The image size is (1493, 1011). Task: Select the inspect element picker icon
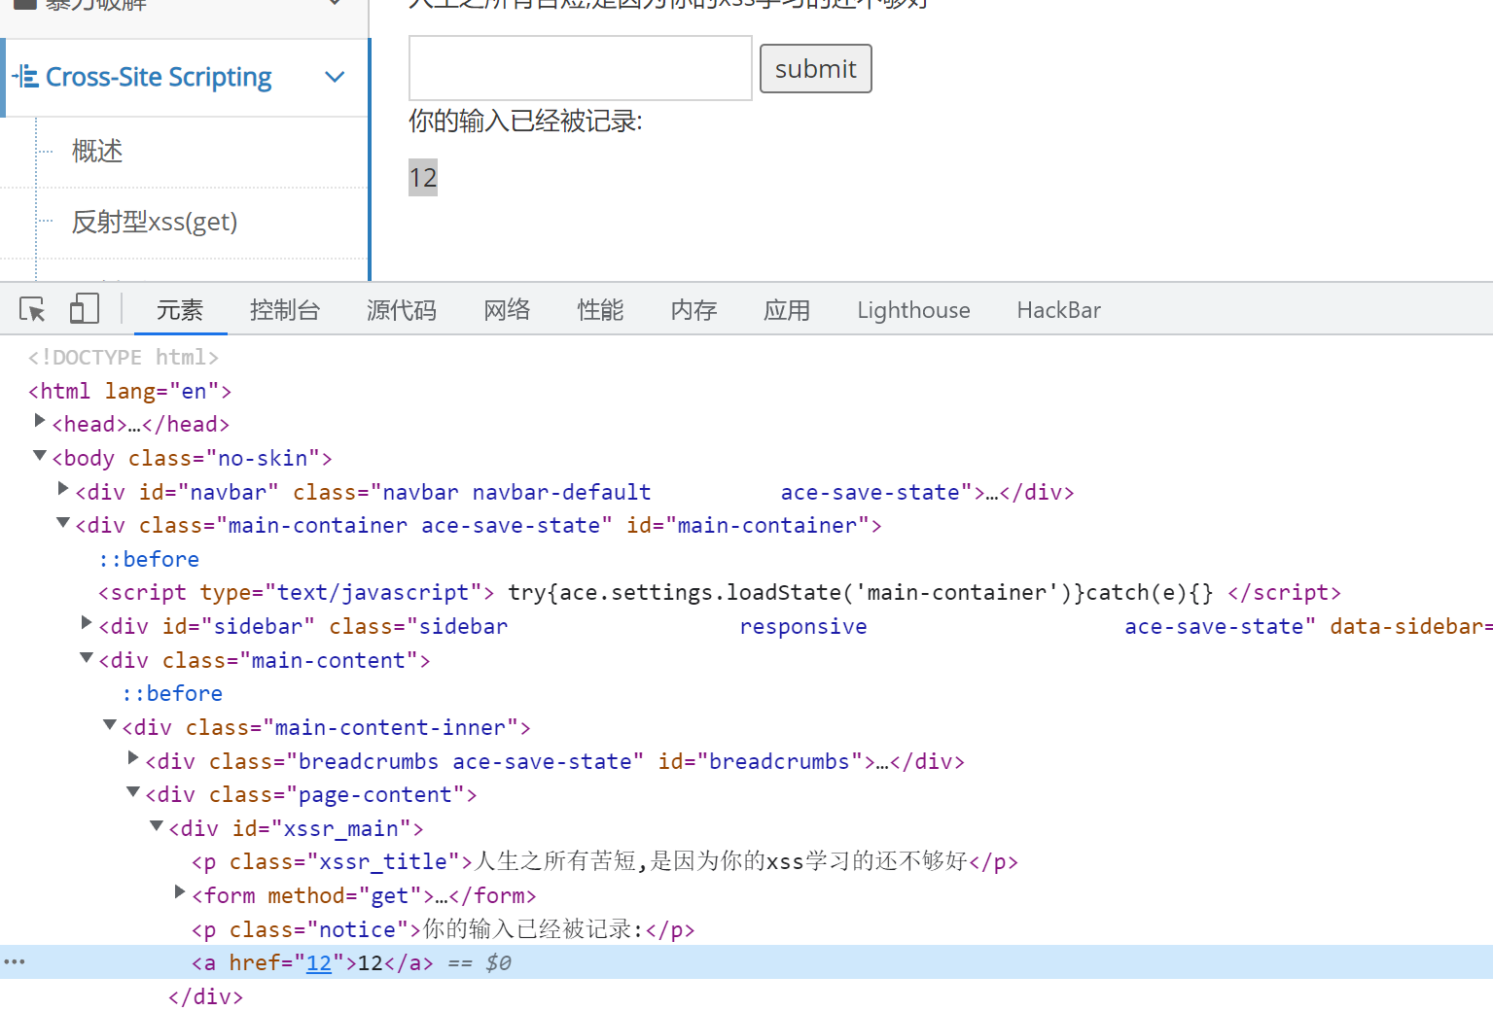[32, 309]
